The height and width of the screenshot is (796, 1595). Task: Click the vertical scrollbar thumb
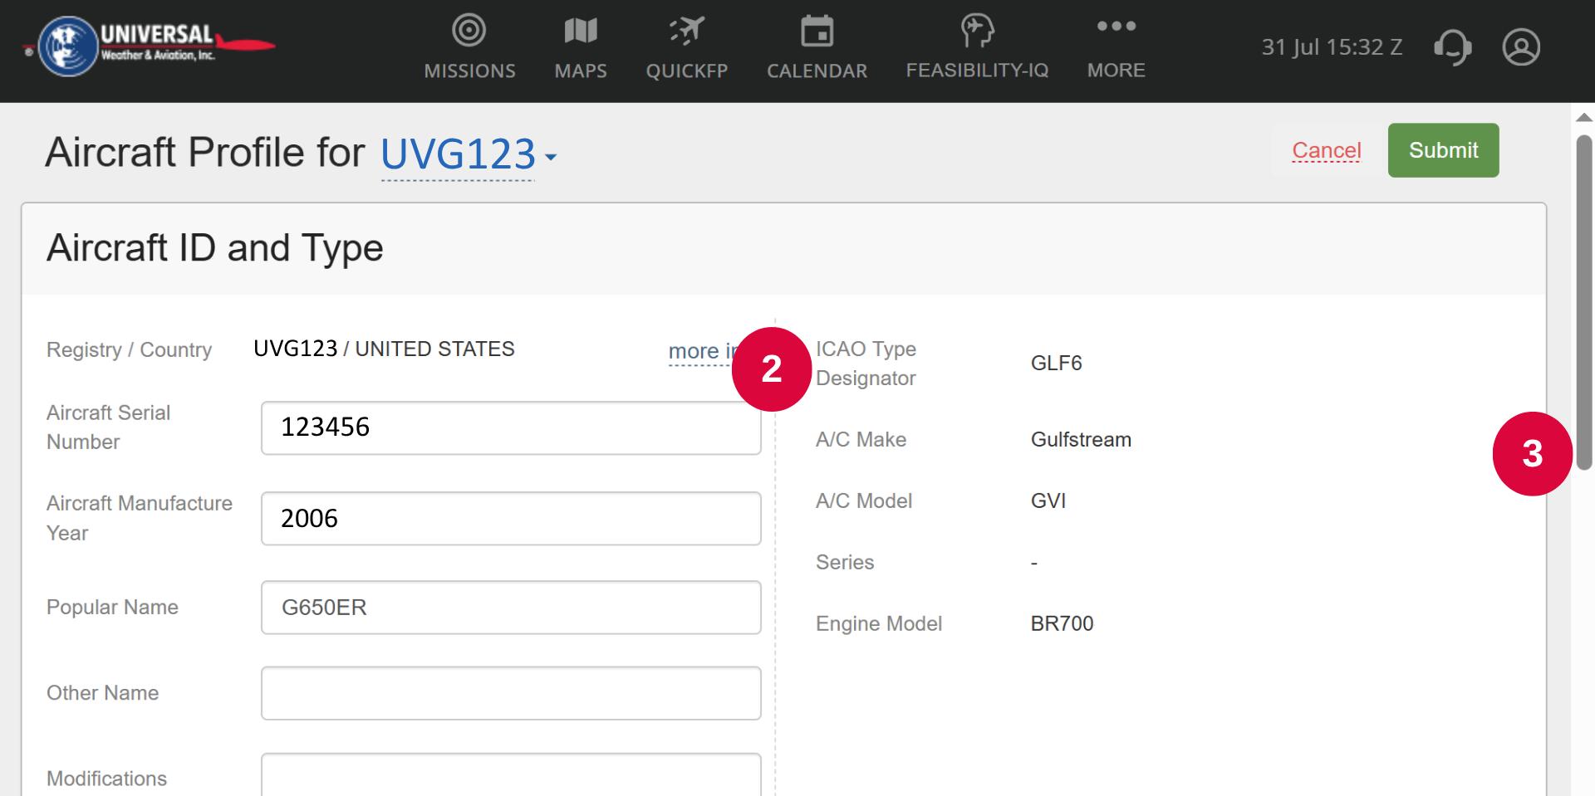(x=1584, y=303)
